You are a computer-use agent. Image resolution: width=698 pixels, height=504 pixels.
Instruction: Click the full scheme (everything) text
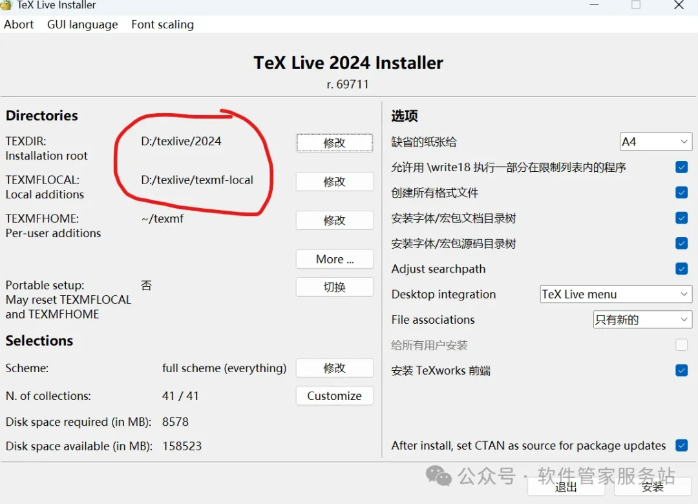click(x=224, y=368)
